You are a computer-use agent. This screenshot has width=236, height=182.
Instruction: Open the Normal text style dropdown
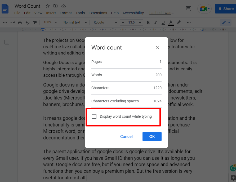[75, 22]
